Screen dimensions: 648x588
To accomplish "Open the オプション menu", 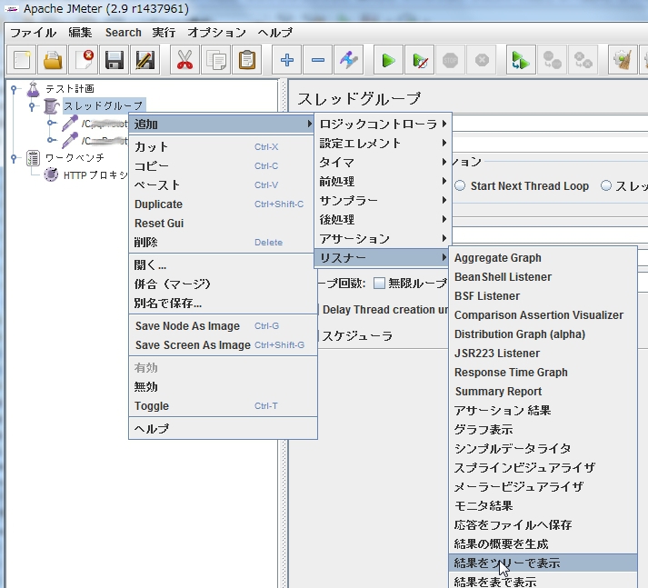I will (216, 32).
